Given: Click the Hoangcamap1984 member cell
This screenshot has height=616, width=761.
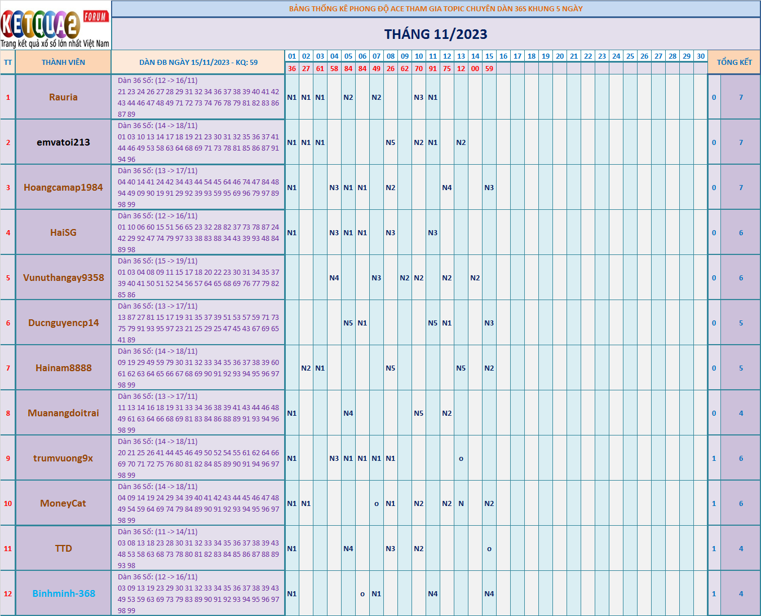Looking at the screenshot, I should click(x=63, y=187).
